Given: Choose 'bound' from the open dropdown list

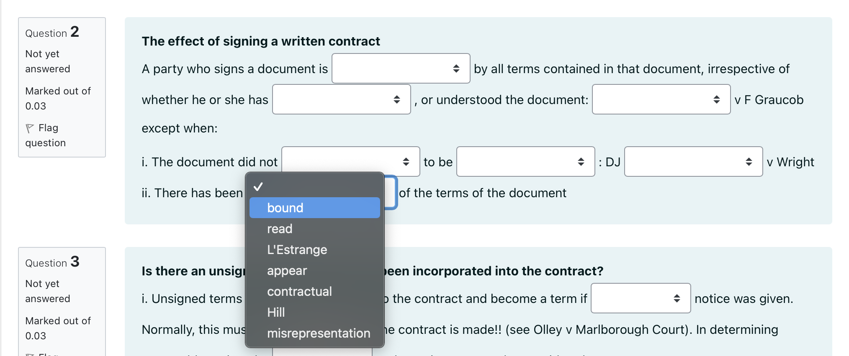Looking at the screenshot, I should tap(314, 208).
